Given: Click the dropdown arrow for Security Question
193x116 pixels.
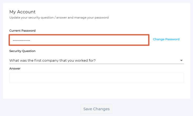Looking at the screenshot, I should [181, 60].
